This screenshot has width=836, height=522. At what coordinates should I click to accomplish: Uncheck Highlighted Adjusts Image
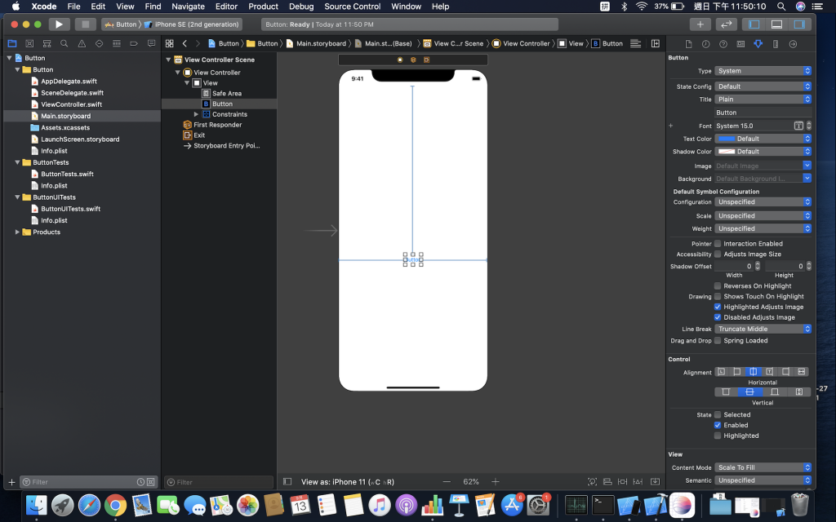(x=718, y=307)
